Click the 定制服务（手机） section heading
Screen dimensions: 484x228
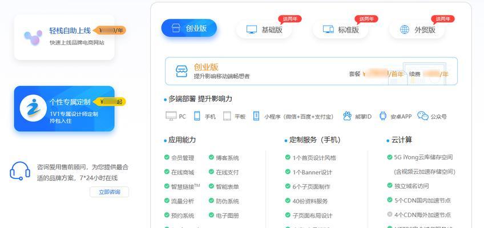[315, 140]
